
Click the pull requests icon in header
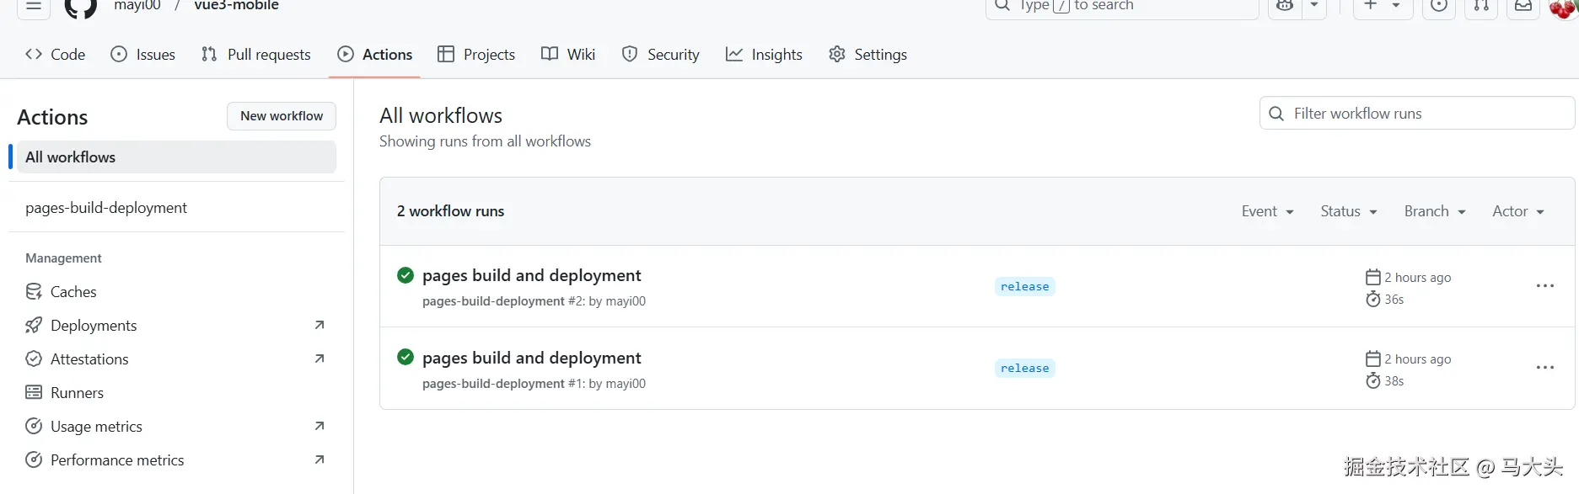point(1481,7)
